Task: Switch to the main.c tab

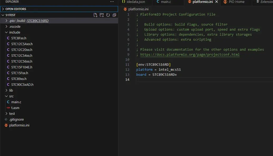Action: click(x=166, y=2)
